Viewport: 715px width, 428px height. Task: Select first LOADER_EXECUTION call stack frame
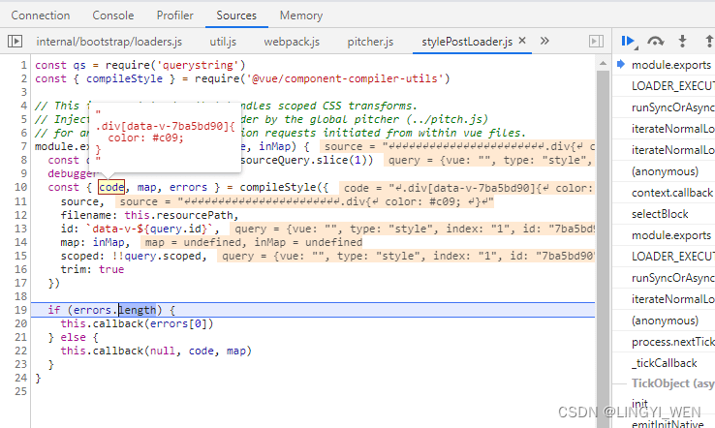point(672,86)
